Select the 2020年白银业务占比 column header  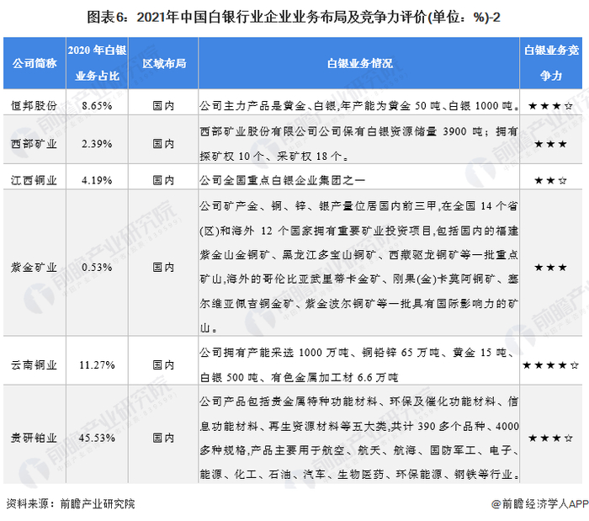coord(97,63)
